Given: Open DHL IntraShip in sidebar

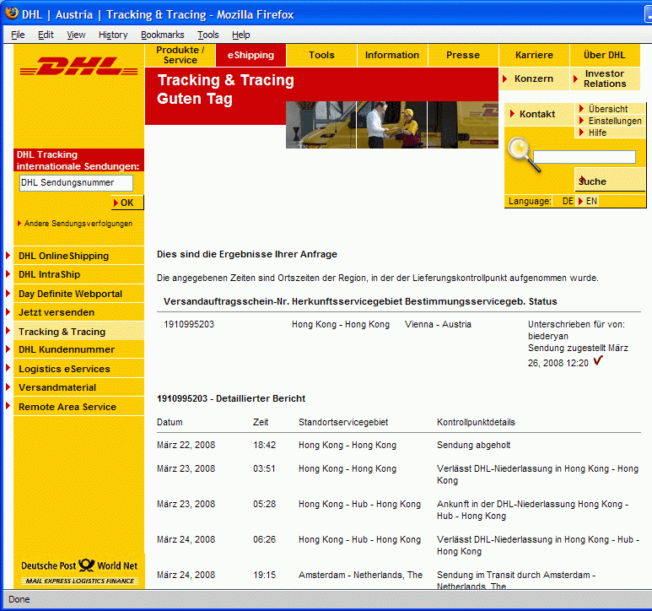Looking at the screenshot, I should coord(78,274).
